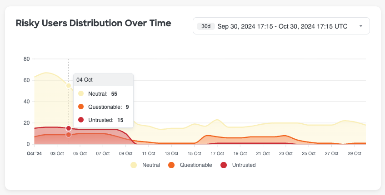The width and height of the screenshot is (385, 195).
Task: Click the orange dot in the tooltip
Action: 81,107
